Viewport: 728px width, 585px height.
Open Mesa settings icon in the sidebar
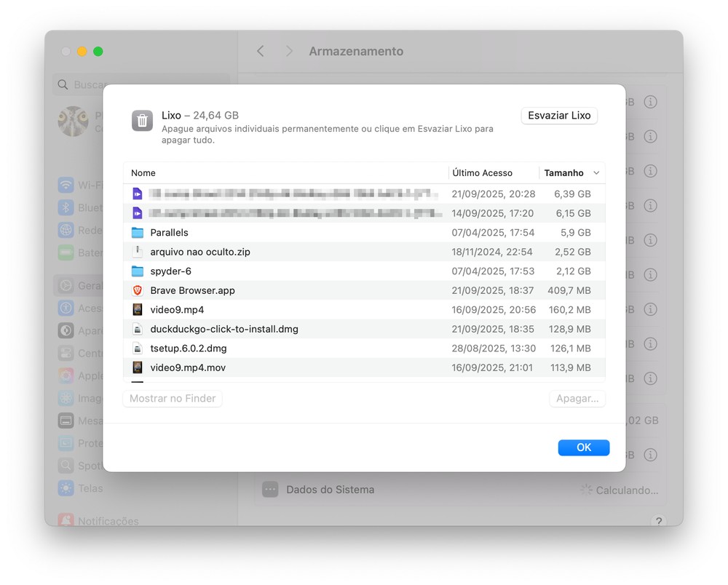[66, 421]
